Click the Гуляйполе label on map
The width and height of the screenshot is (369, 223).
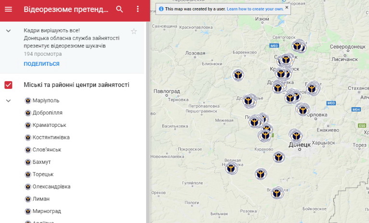(192, 183)
